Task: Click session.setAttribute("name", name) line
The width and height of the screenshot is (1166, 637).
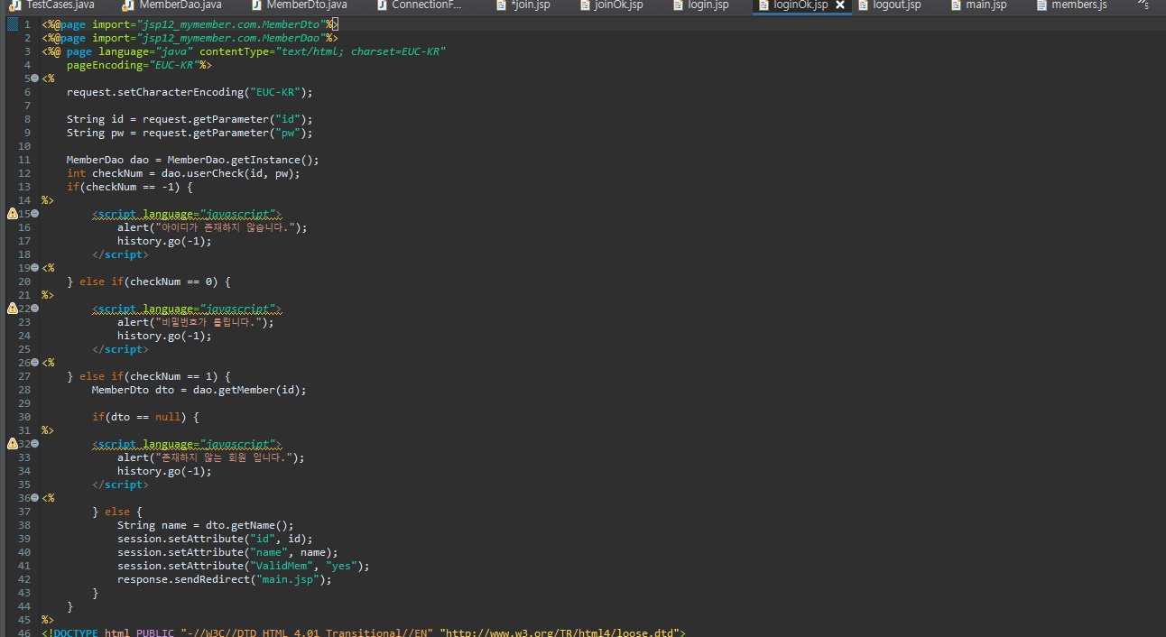Action: 227,552
